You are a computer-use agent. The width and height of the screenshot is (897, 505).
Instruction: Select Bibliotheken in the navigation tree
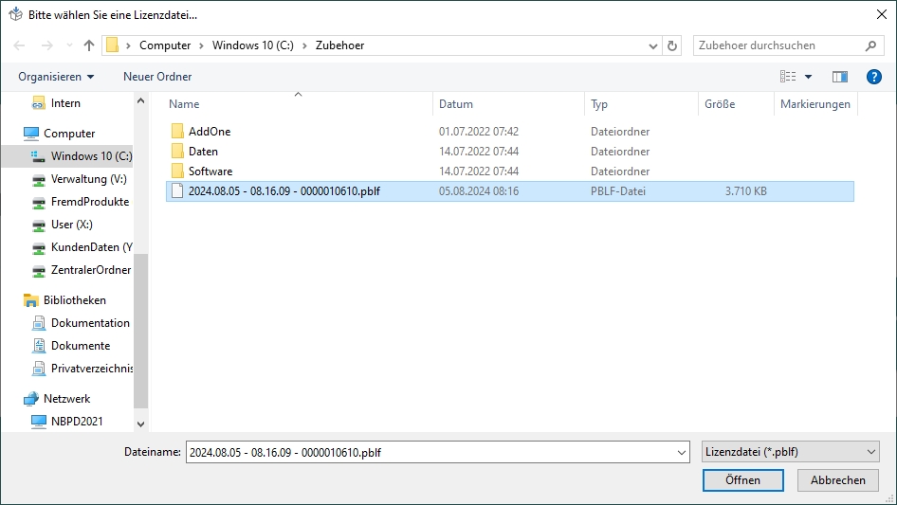click(74, 300)
